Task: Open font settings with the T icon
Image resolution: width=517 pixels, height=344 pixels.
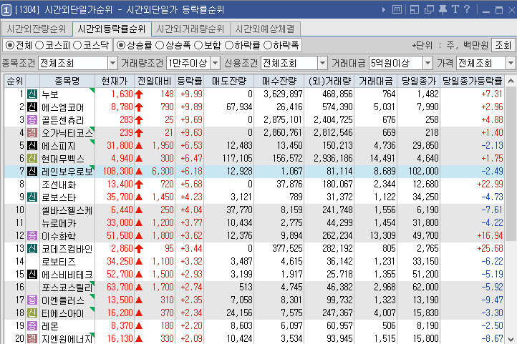Action: pos(455,9)
